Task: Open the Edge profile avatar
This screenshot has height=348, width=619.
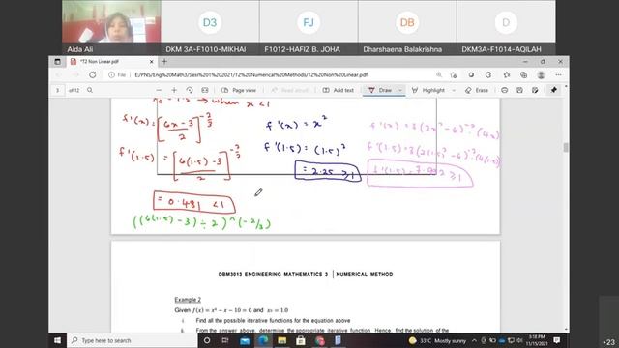Action: (542, 75)
